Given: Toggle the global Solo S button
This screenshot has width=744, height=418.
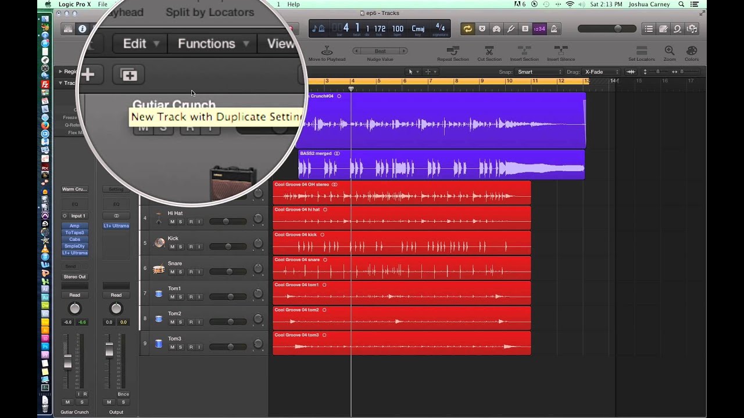Looking at the screenshot, I should coord(525,28).
